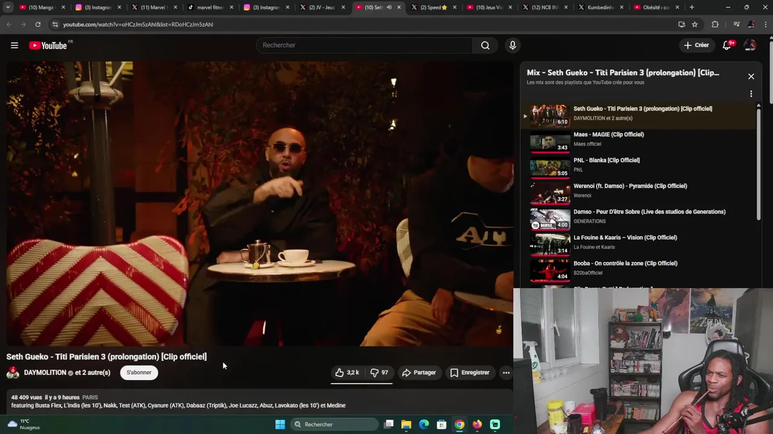This screenshot has width=773, height=434.
Task: Click the YouTube search magnifier button
Action: pos(486,45)
